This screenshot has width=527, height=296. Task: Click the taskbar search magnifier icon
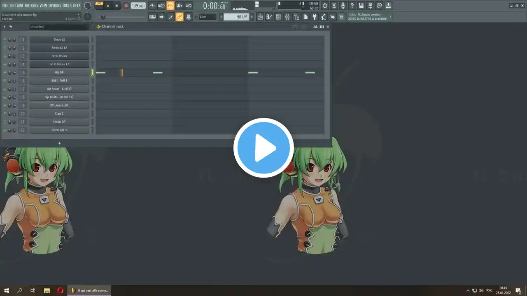click(x=20, y=290)
